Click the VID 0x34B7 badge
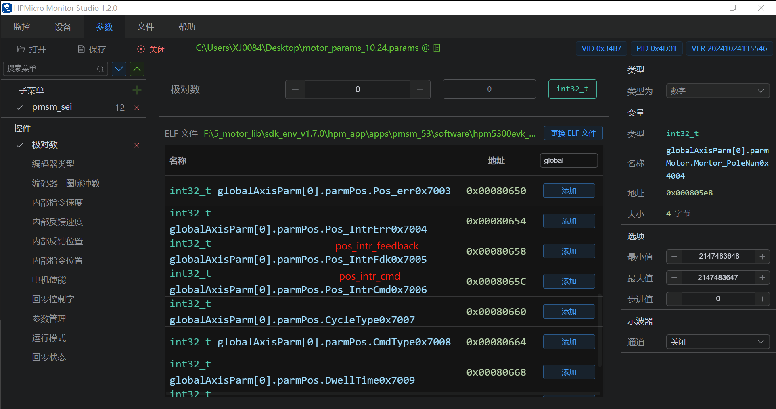The height and width of the screenshot is (409, 776). click(602, 49)
